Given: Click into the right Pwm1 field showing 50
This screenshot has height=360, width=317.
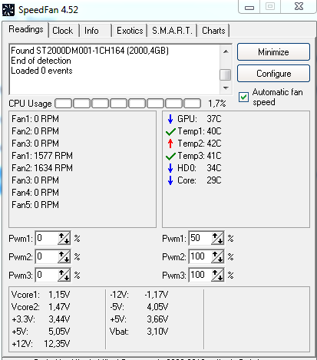Looking at the screenshot, I should coord(200,239).
